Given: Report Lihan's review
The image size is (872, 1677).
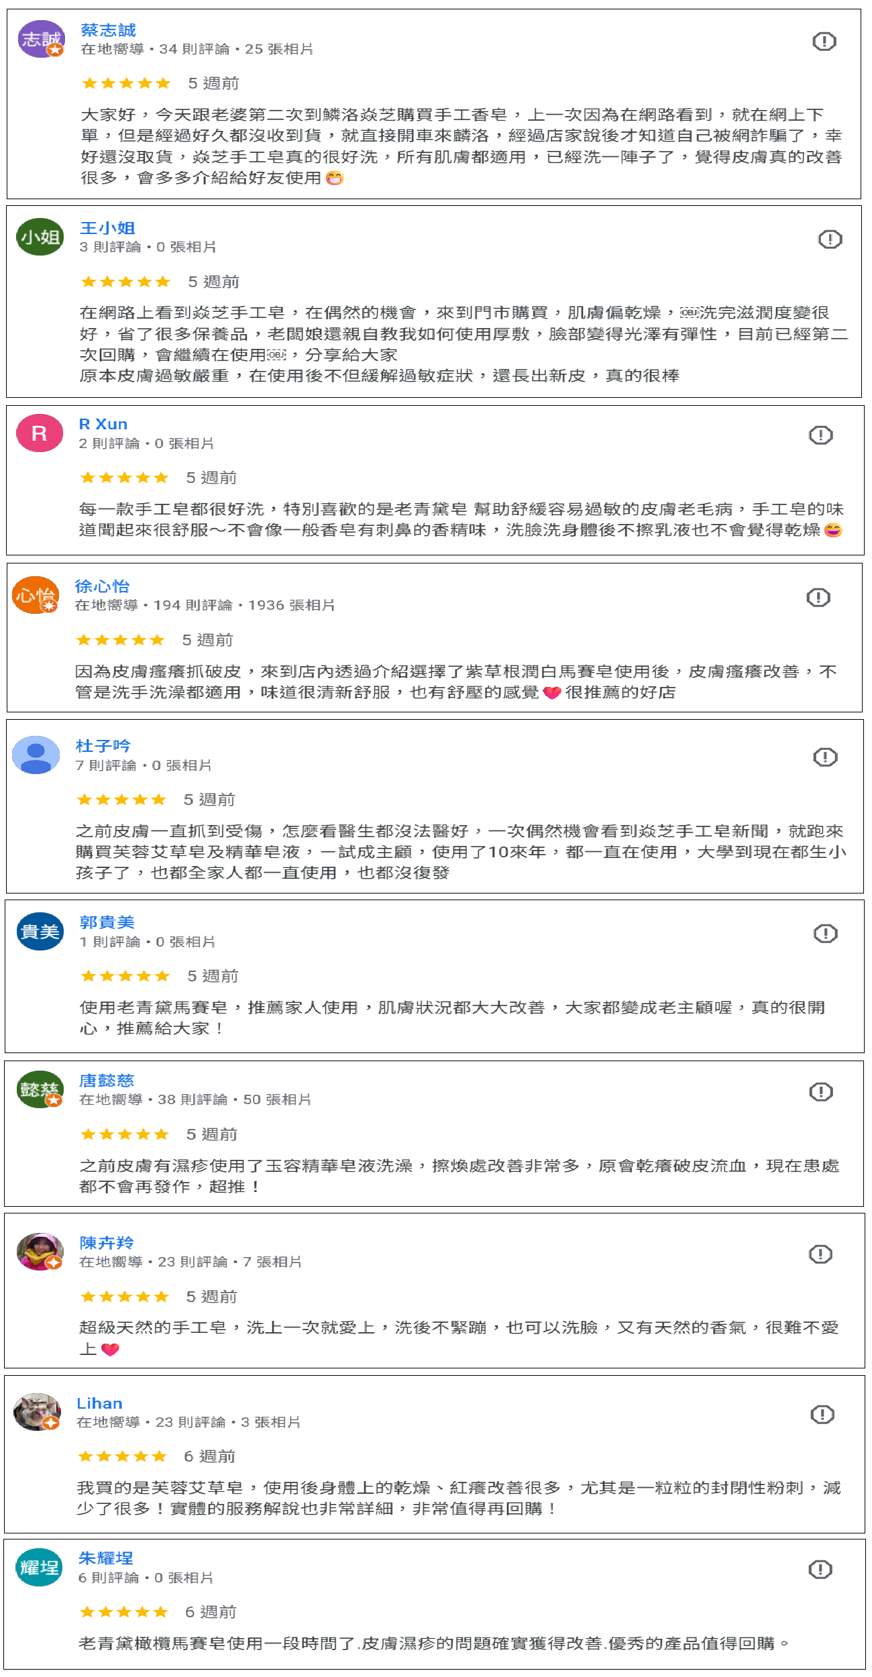Looking at the screenshot, I should [x=822, y=1415].
